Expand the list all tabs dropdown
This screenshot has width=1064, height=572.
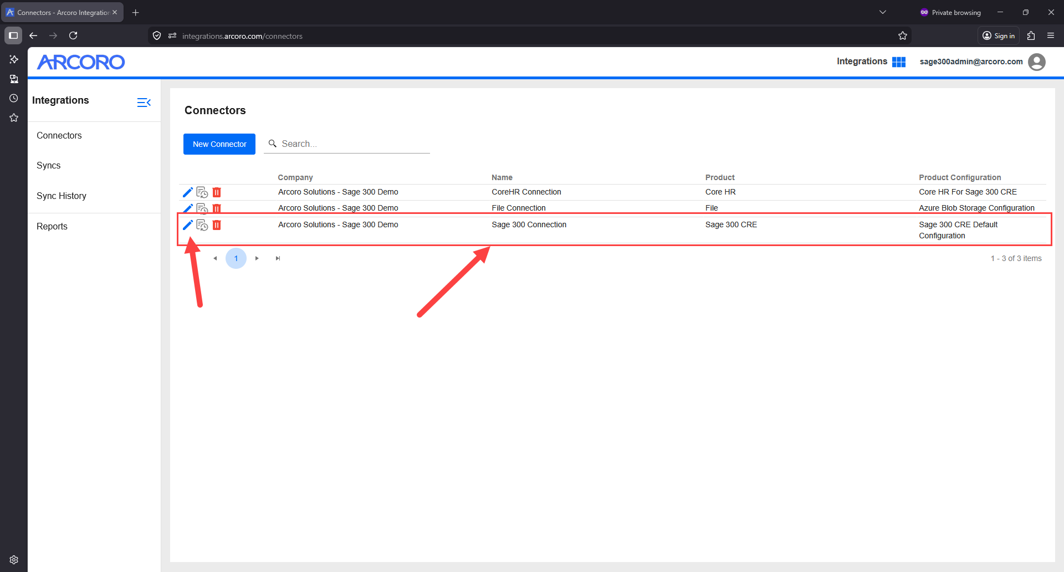(883, 12)
